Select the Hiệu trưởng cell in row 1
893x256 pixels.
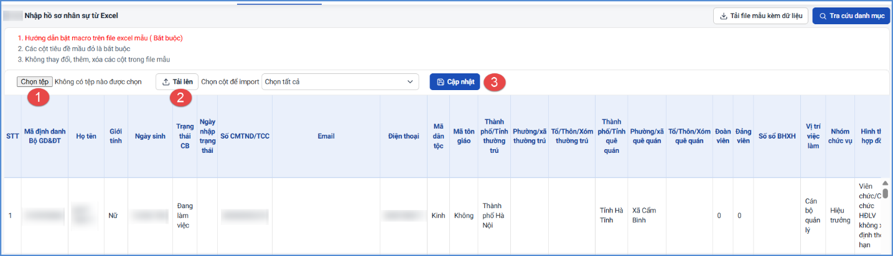click(x=839, y=216)
